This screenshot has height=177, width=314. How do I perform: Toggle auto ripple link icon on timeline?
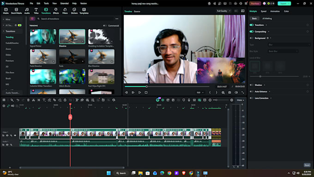tap(8, 106)
